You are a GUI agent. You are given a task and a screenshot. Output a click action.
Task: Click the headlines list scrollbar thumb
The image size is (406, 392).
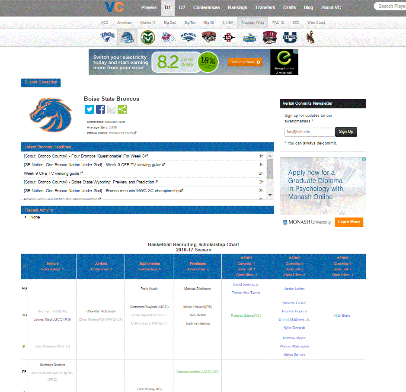(270, 169)
